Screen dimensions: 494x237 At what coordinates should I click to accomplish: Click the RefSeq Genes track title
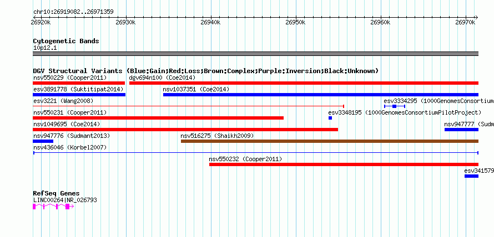pyautogui.click(x=57, y=193)
